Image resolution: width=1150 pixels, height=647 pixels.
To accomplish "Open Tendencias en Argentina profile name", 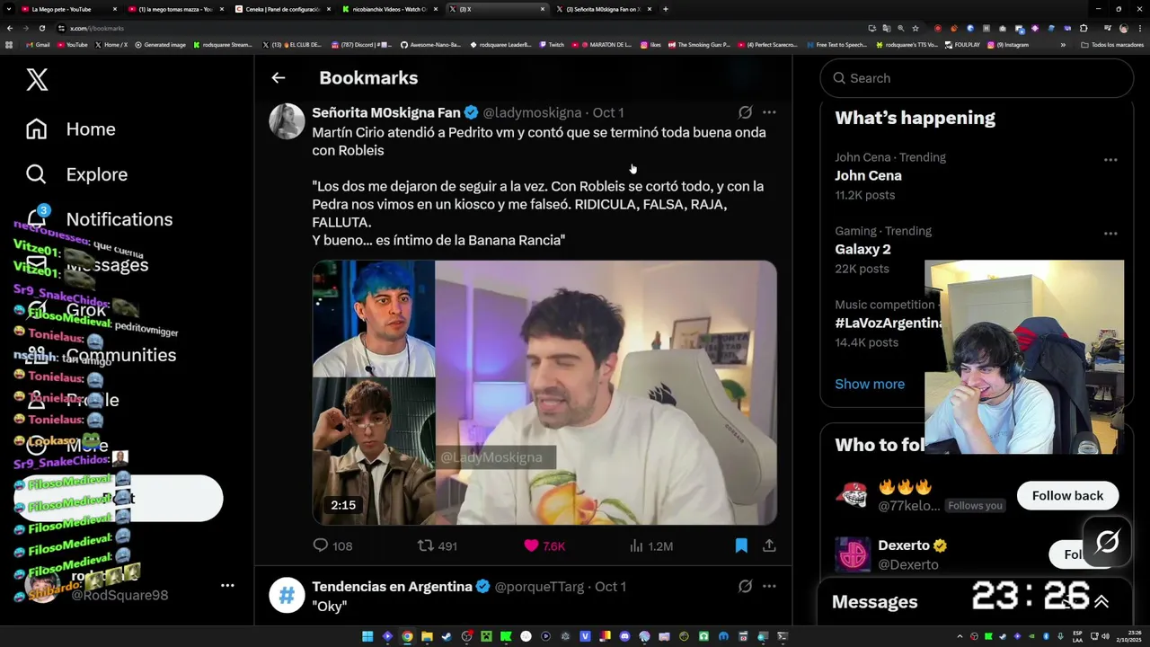I will point(392,586).
